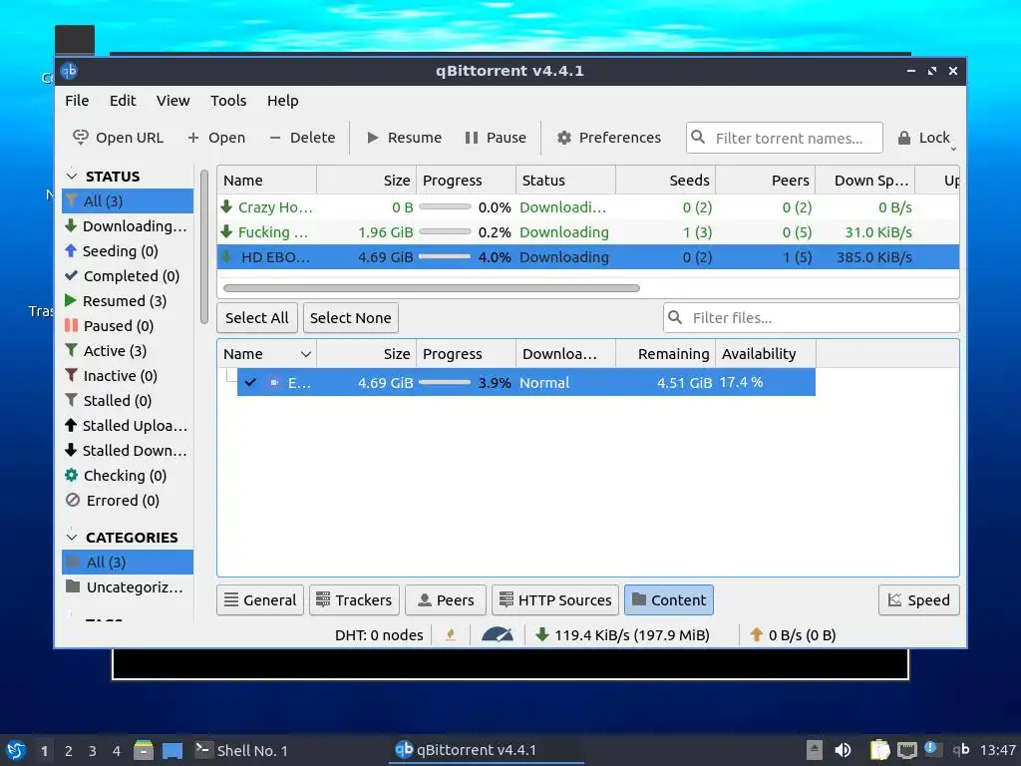The height and width of the screenshot is (766, 1021).
Task: Click the torrent list horizontal scrollbar
Action: (431, 288)
